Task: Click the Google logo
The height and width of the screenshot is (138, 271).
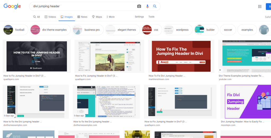Action: [x=12, y=6]
